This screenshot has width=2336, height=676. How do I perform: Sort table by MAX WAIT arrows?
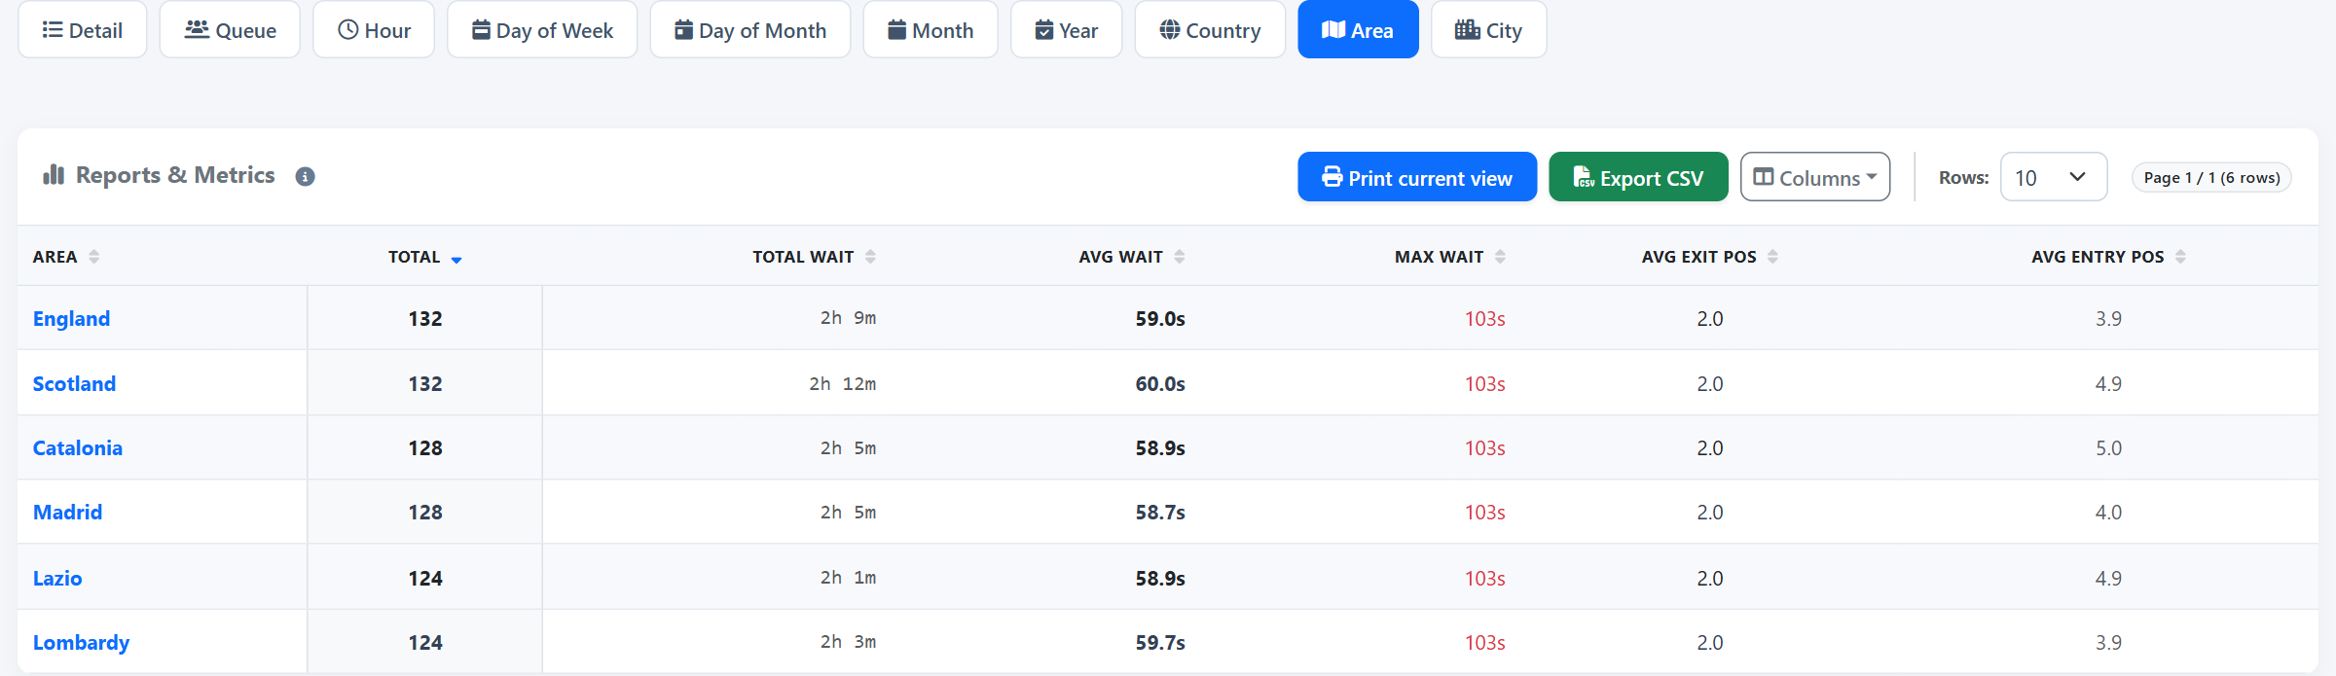point(1500,257)
